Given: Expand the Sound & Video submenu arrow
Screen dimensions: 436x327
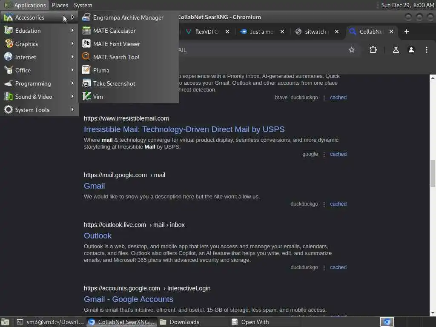Looking at the screenshot, I should [x=72, y=97].
